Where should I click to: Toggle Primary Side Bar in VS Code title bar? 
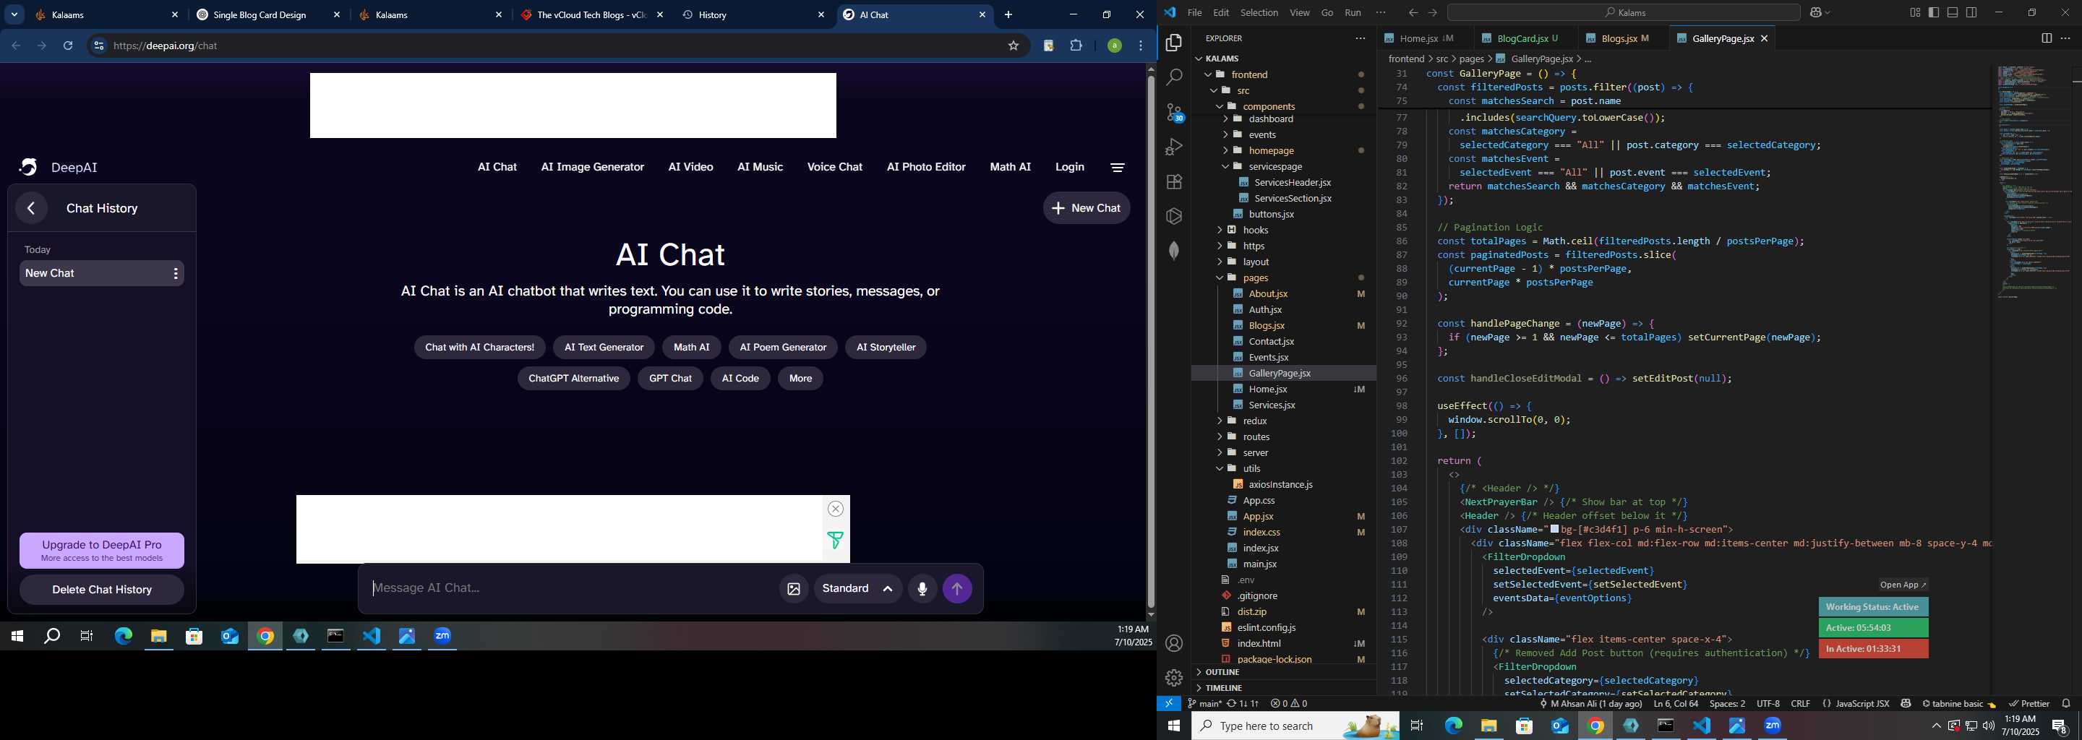1934,13
